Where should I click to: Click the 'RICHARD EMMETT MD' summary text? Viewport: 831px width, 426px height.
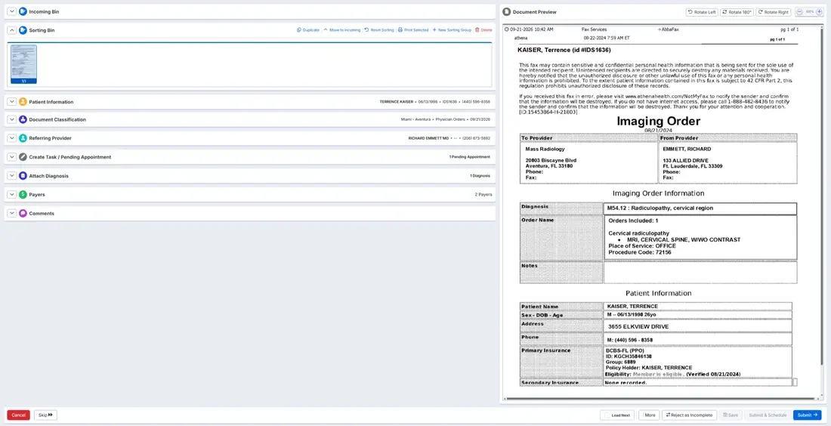pyautogui.click(x=428, y=138)
